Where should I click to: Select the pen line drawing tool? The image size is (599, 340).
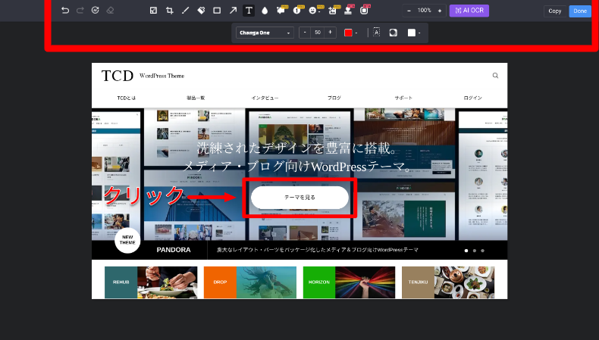(x=185, y=11)
